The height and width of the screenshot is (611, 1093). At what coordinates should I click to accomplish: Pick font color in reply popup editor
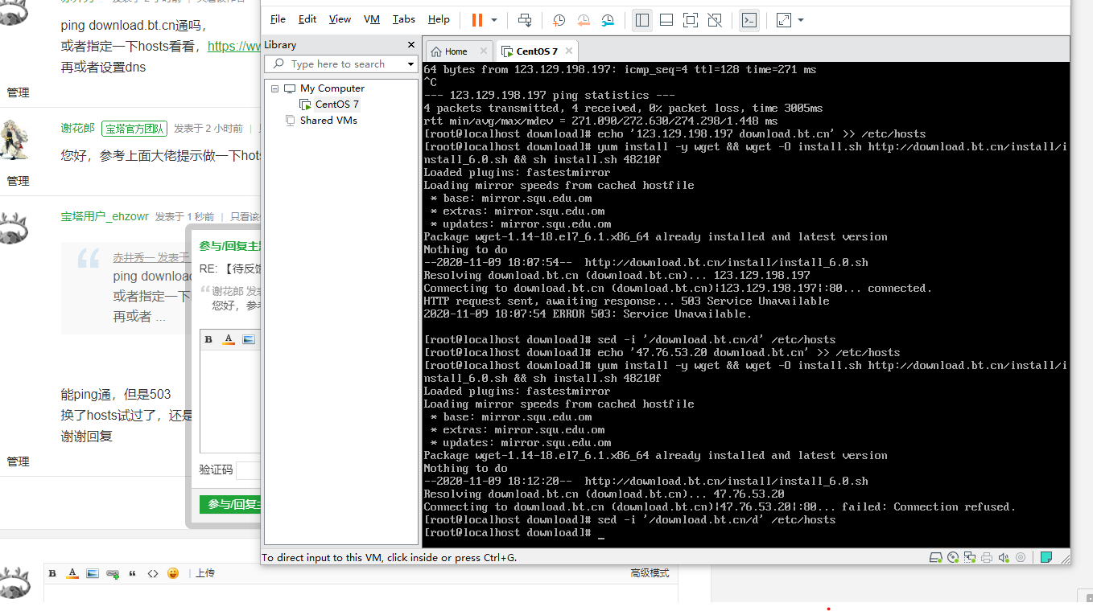point(229,339)
